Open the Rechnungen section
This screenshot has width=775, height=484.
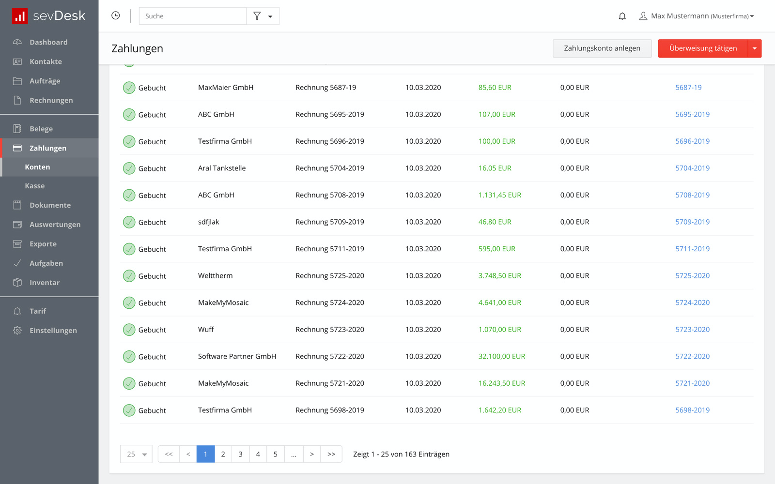coord(52,100)
